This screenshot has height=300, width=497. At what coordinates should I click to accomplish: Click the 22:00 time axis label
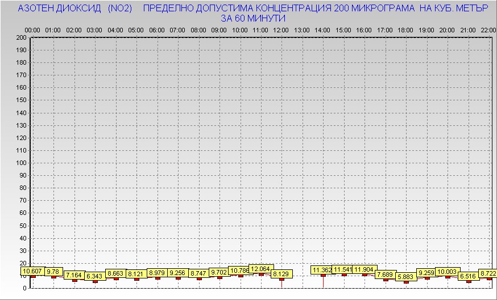488,29
